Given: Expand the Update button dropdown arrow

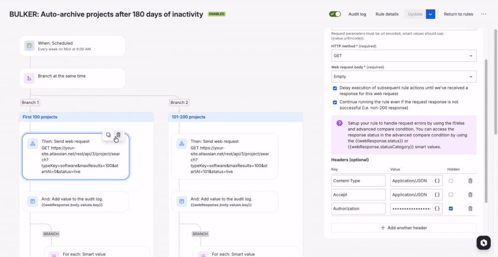Looking at the screenshot, I should 430,14.
